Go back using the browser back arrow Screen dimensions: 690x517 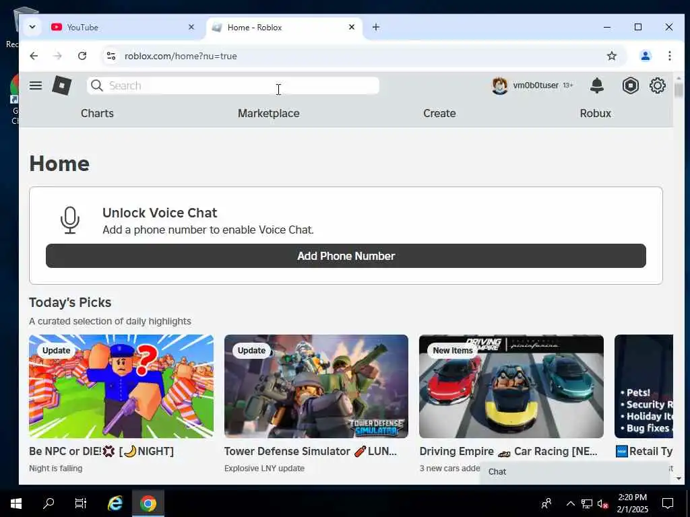tap(34, 56)
